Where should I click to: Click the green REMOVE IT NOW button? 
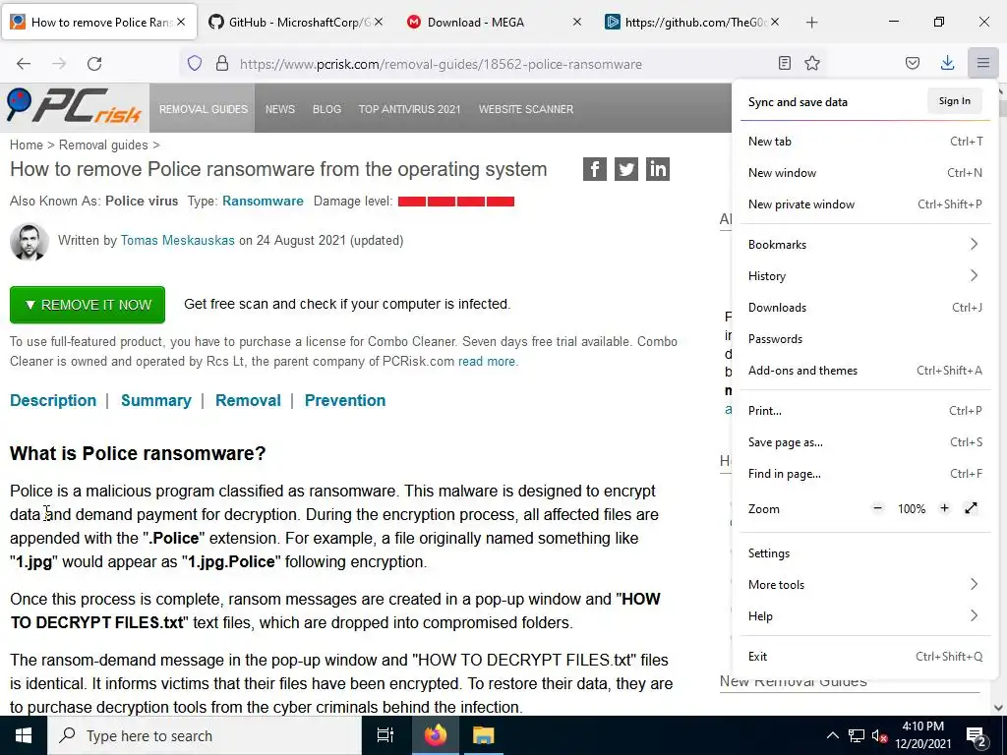point(88,305)
